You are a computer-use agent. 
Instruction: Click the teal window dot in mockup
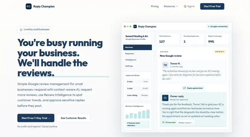pos(130,26)
